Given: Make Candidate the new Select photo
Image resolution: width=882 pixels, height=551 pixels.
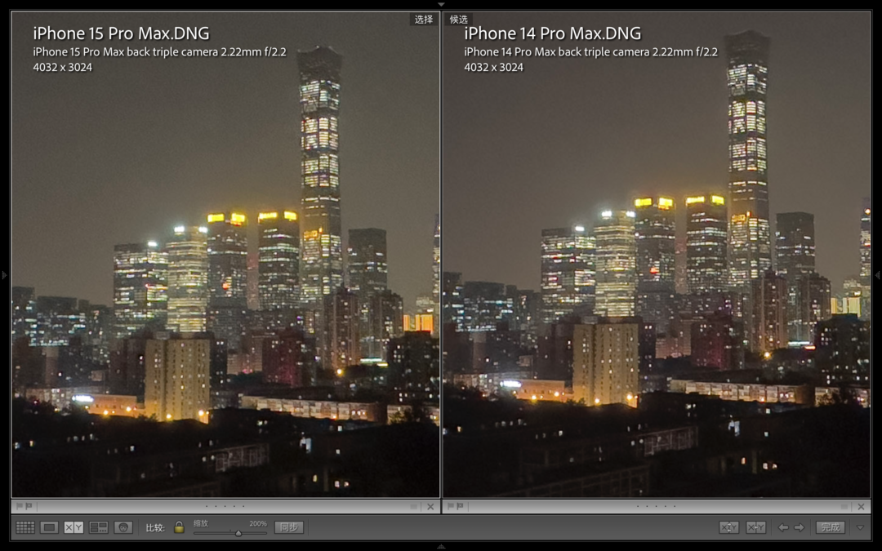Looking at the screenshot, I should pyautogui.click(x=755, y=527).
